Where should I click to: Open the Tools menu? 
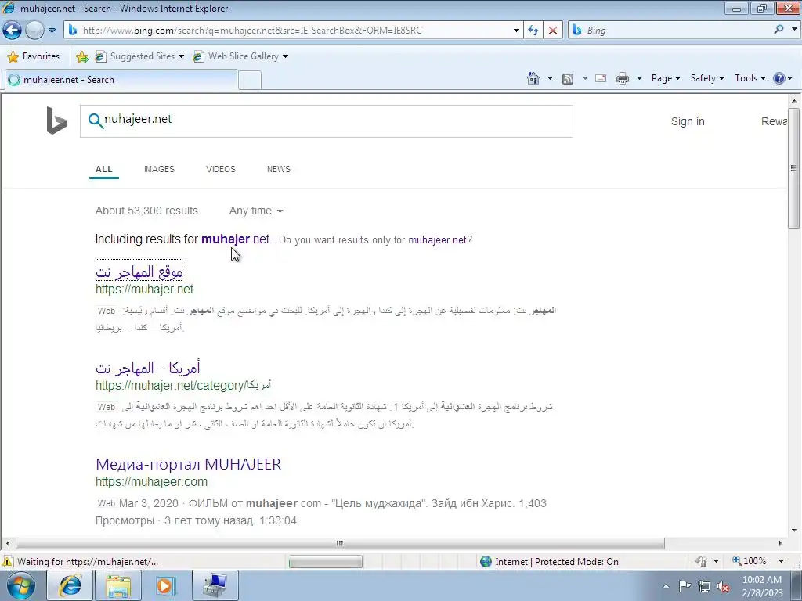[750, 78]
